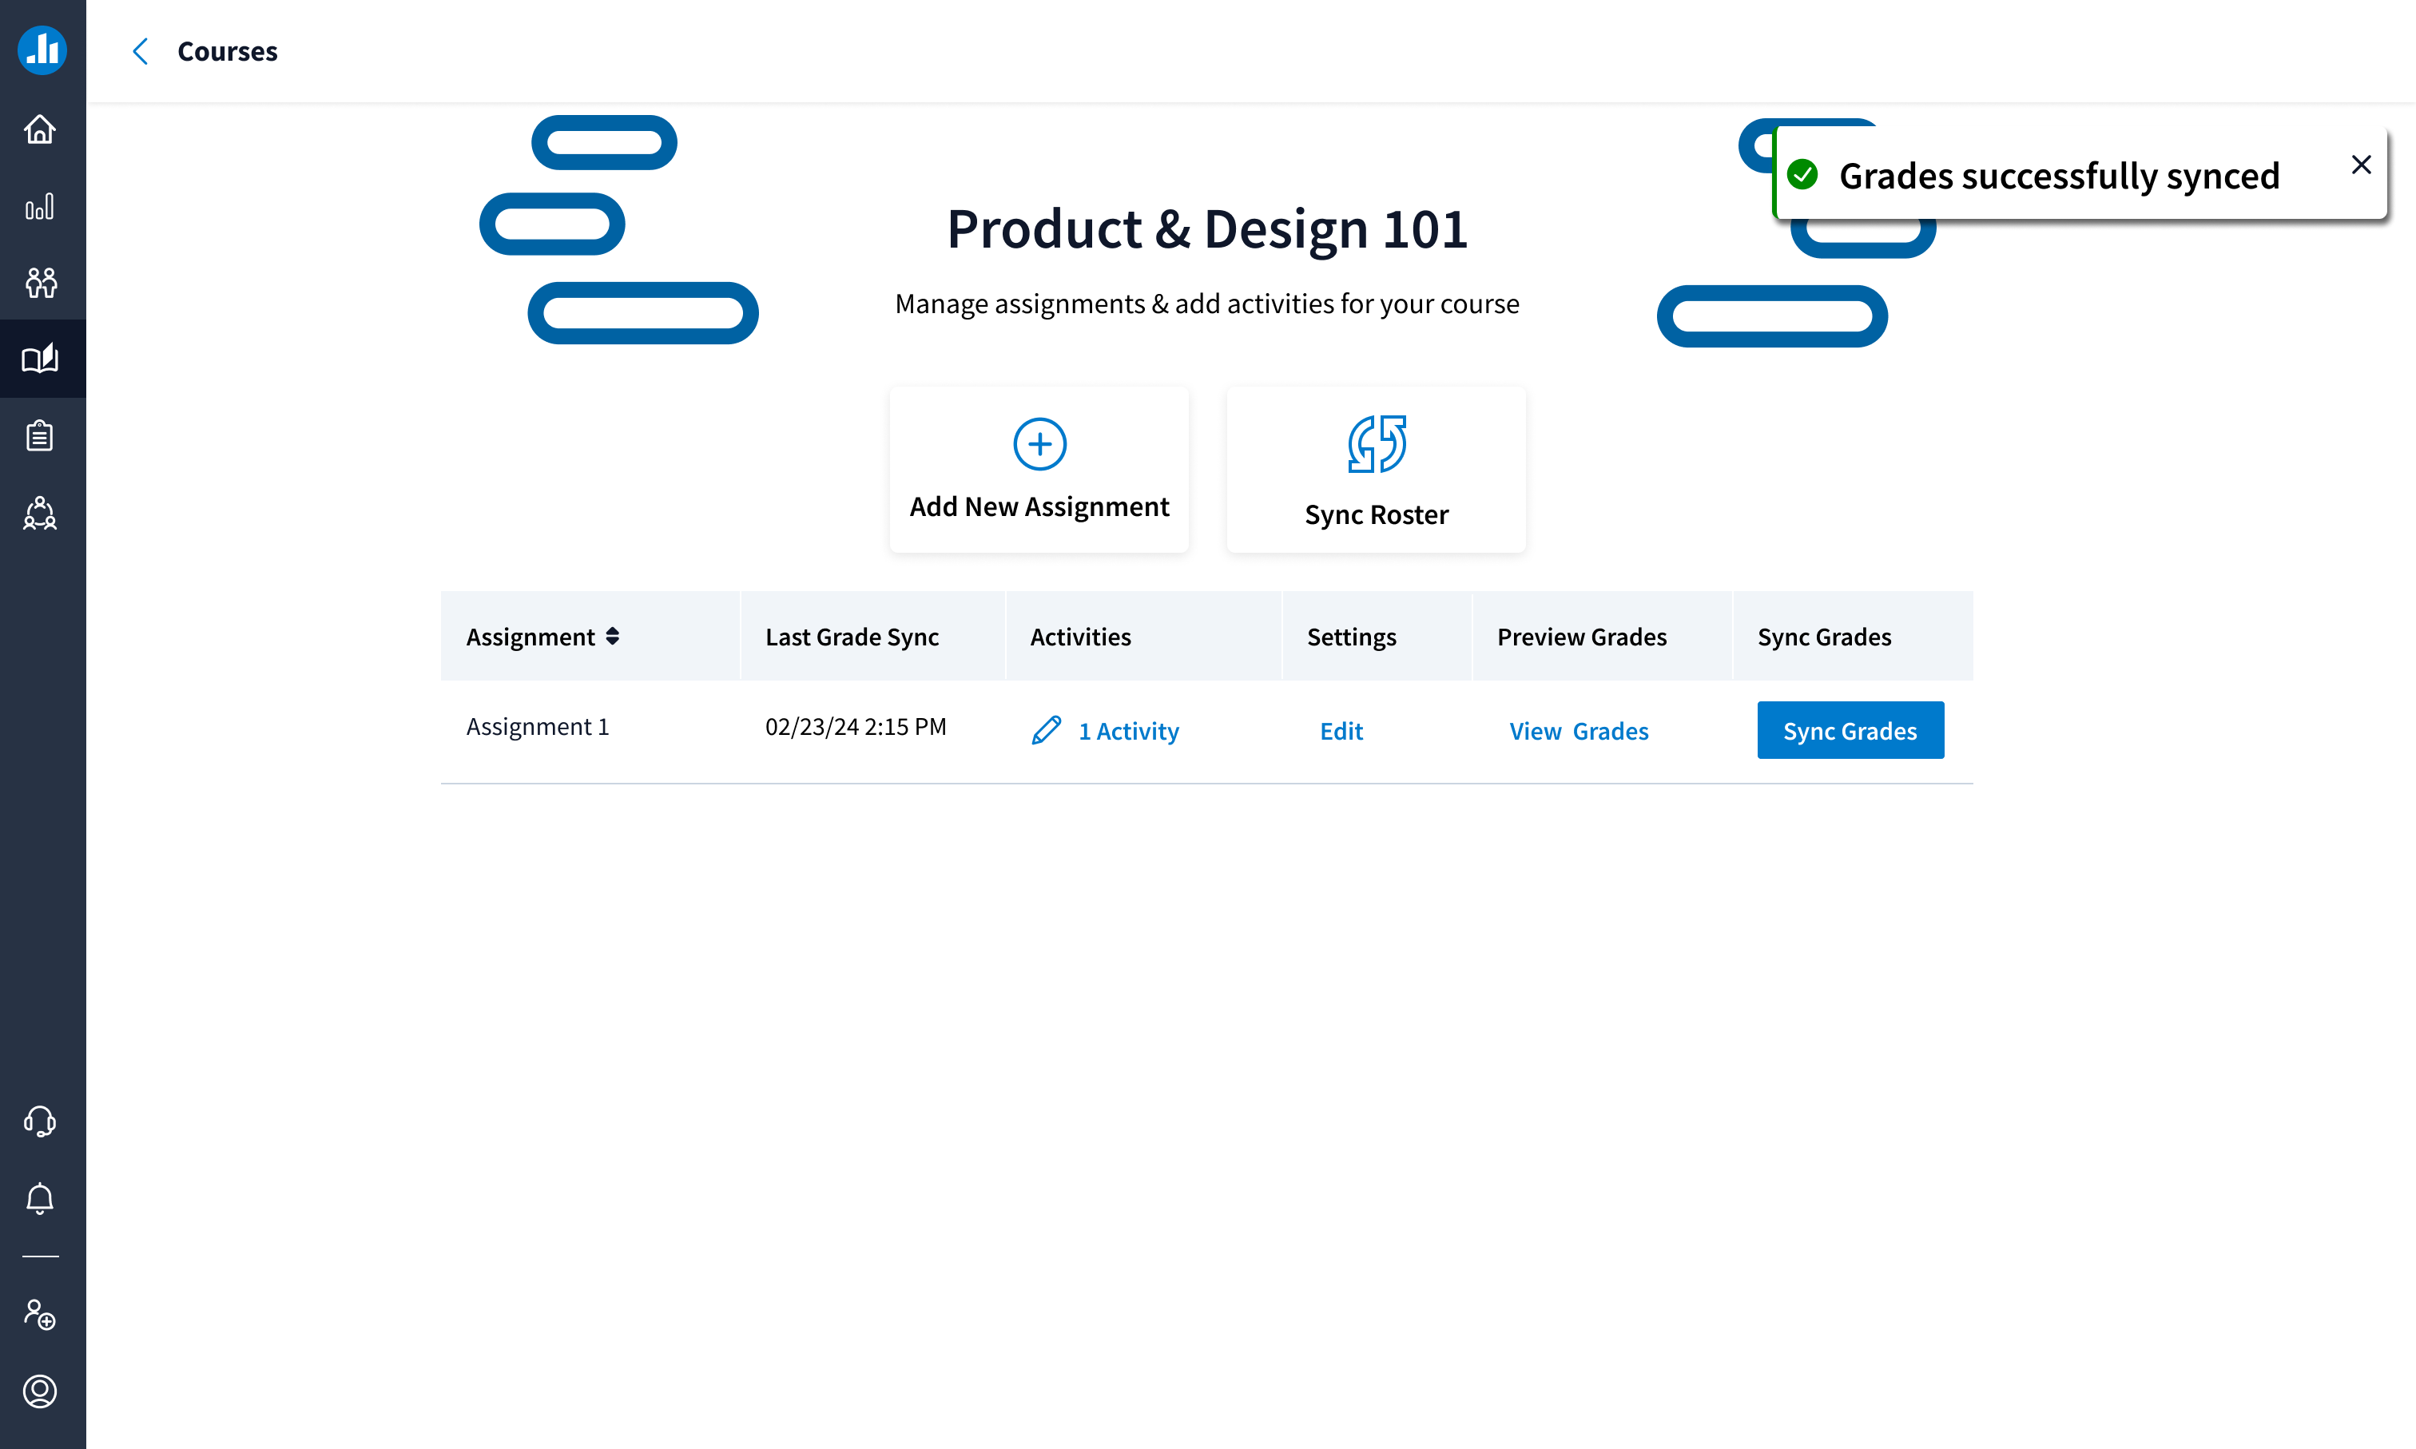Click the add-user icon near sidebar bottom
The image size is (2416, 1449).
coord(40,1316)
